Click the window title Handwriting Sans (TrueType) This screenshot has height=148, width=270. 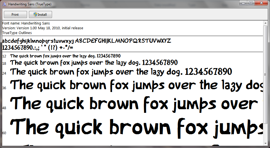coord(30,4)
